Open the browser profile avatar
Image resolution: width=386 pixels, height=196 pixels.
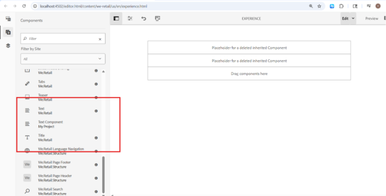point(378,6)
